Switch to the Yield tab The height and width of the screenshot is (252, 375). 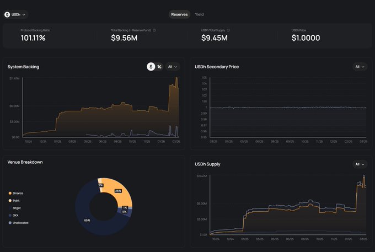pos(199,14)
